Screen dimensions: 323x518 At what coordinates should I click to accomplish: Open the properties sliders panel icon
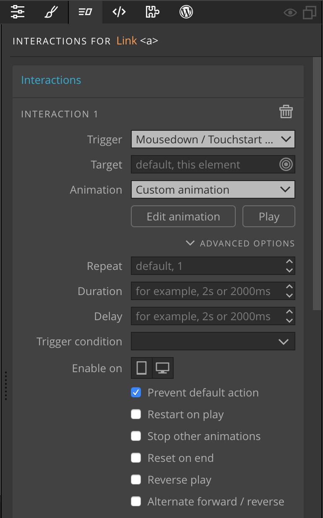(x=18, y=12)
